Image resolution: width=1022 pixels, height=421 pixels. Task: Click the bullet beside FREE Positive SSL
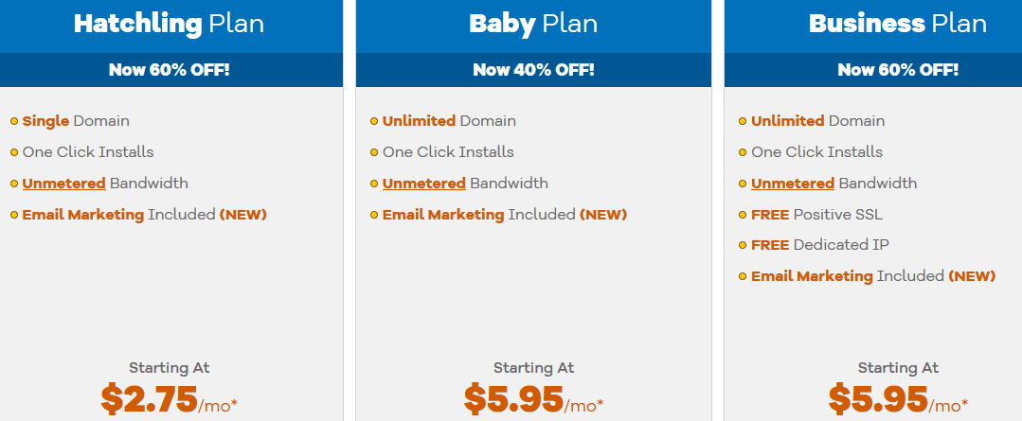743,215
